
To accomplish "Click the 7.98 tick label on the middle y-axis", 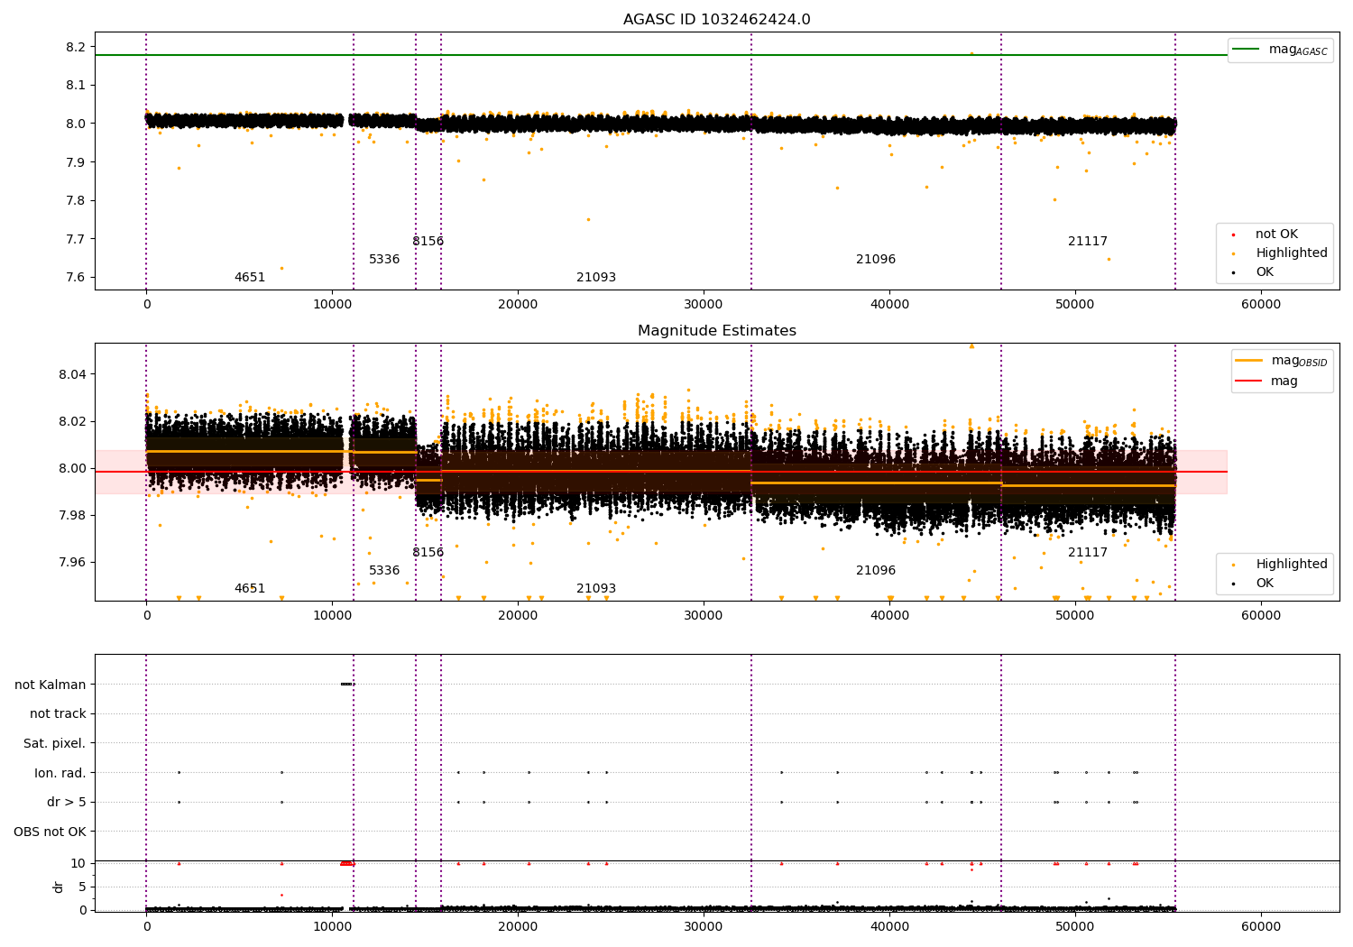I will (x=72, y=515).
